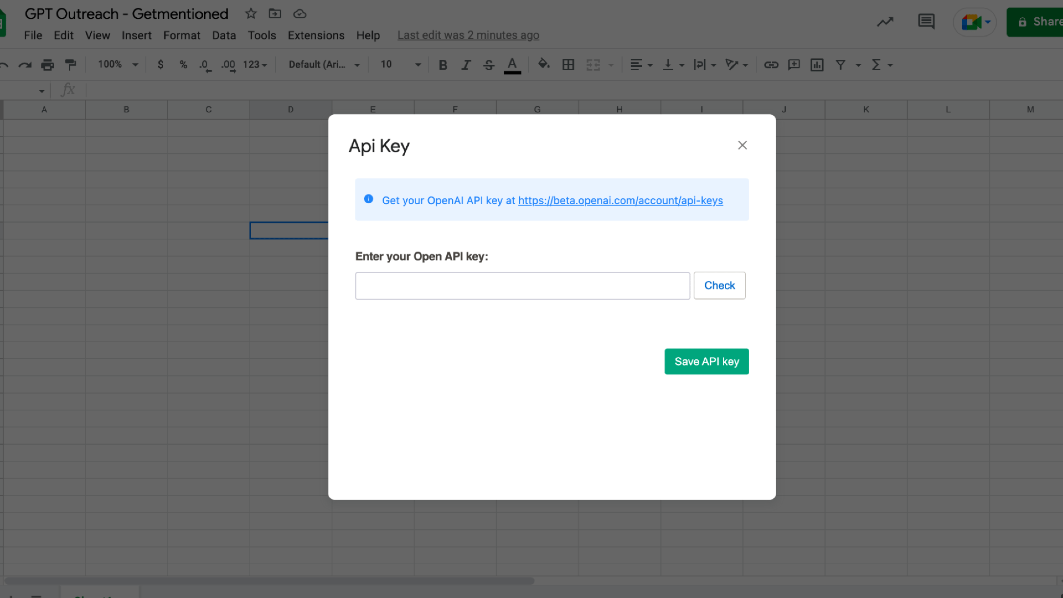The image size is (1063, 598).
Task: Select the paint format tool
Action: click(x=71, y=65)
